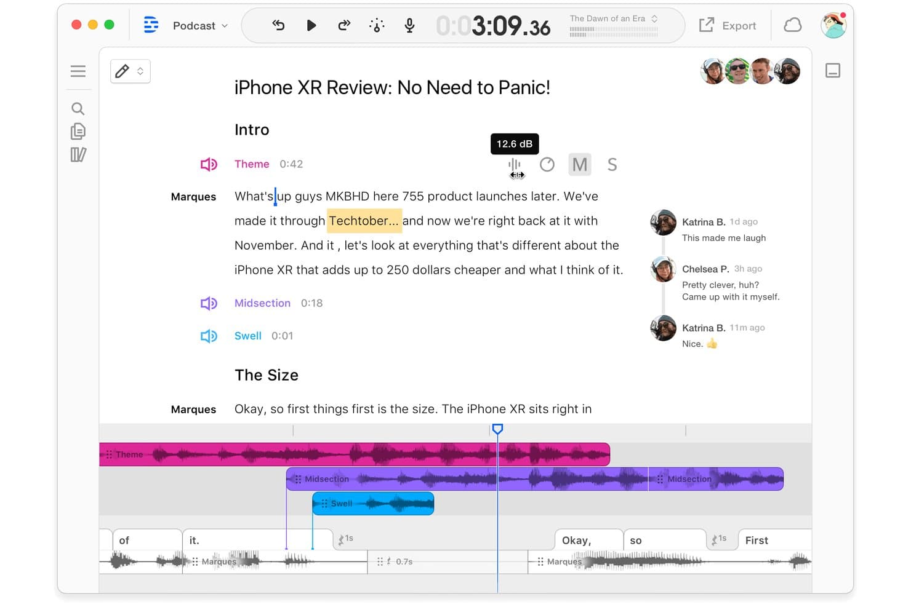Open the copy documents icon in sidebar

point(78,131)
